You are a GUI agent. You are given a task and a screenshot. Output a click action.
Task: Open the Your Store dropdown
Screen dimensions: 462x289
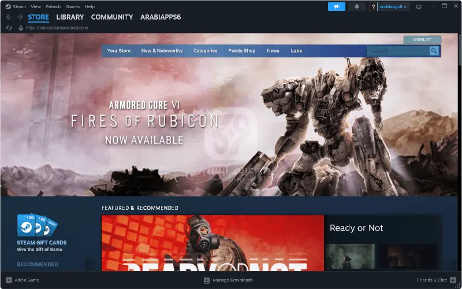pyautogui.click(x=119, y=51)
